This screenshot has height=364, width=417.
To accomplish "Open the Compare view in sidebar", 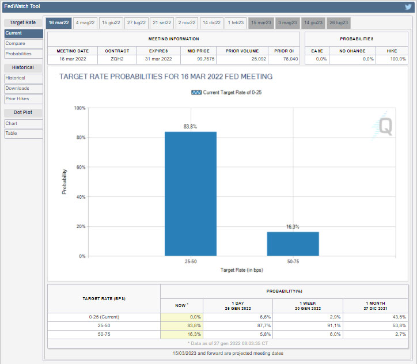I will pos(23,43).
